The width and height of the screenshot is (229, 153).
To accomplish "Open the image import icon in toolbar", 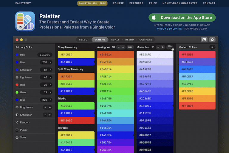I will [x=204, y=40].
